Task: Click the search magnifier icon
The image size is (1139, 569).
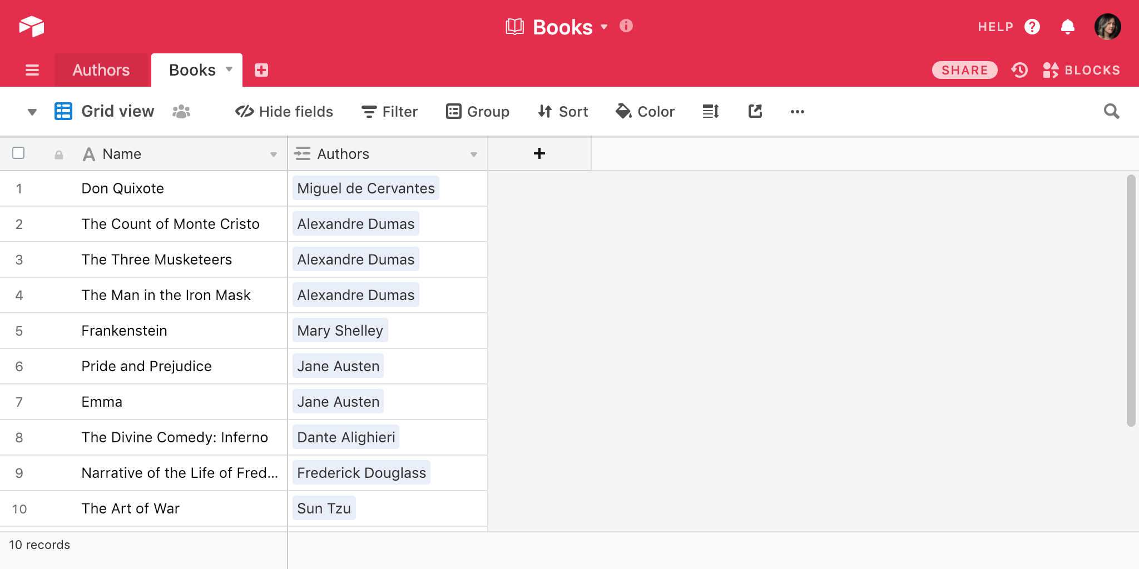Action: (1111, 111)
